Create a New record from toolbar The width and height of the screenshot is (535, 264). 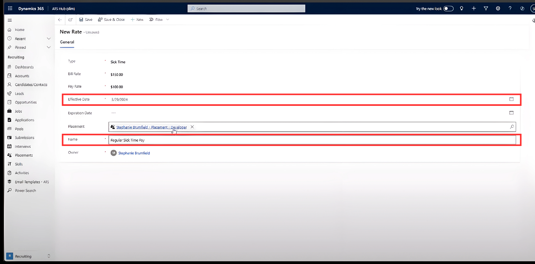[137, 20]
